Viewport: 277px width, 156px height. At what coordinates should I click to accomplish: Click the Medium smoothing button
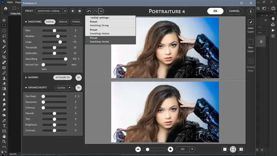coord(63,22)
